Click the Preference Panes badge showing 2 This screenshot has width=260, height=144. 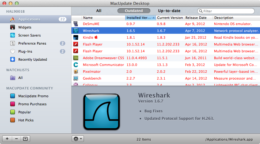coord(62,43)
